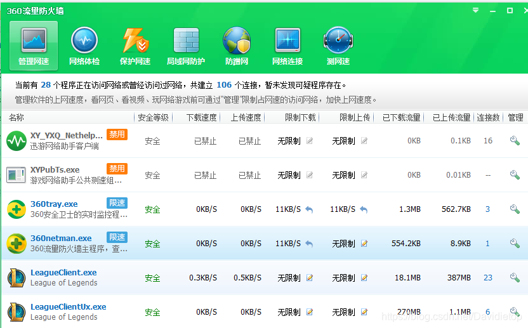Open LeagueClientUx.exe name link
The height and width of the screenshot is (328, 528).
pos(68,307)
